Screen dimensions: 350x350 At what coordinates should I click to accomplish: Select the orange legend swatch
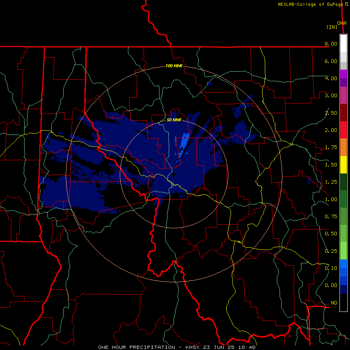[343, 147]
